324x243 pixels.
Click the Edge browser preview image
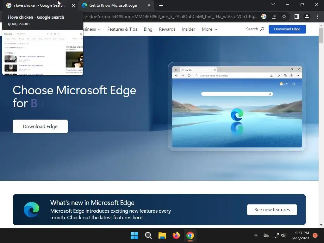point(237,107)
